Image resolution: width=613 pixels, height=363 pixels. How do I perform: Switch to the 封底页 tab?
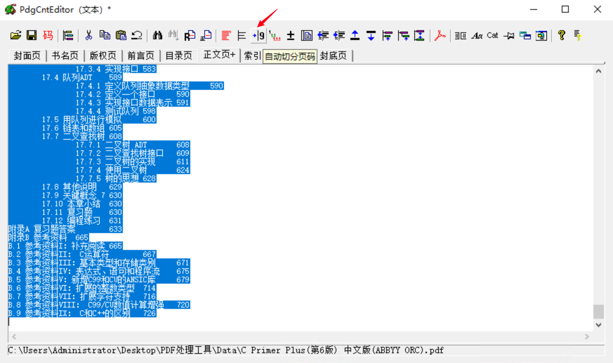[333, 56]
